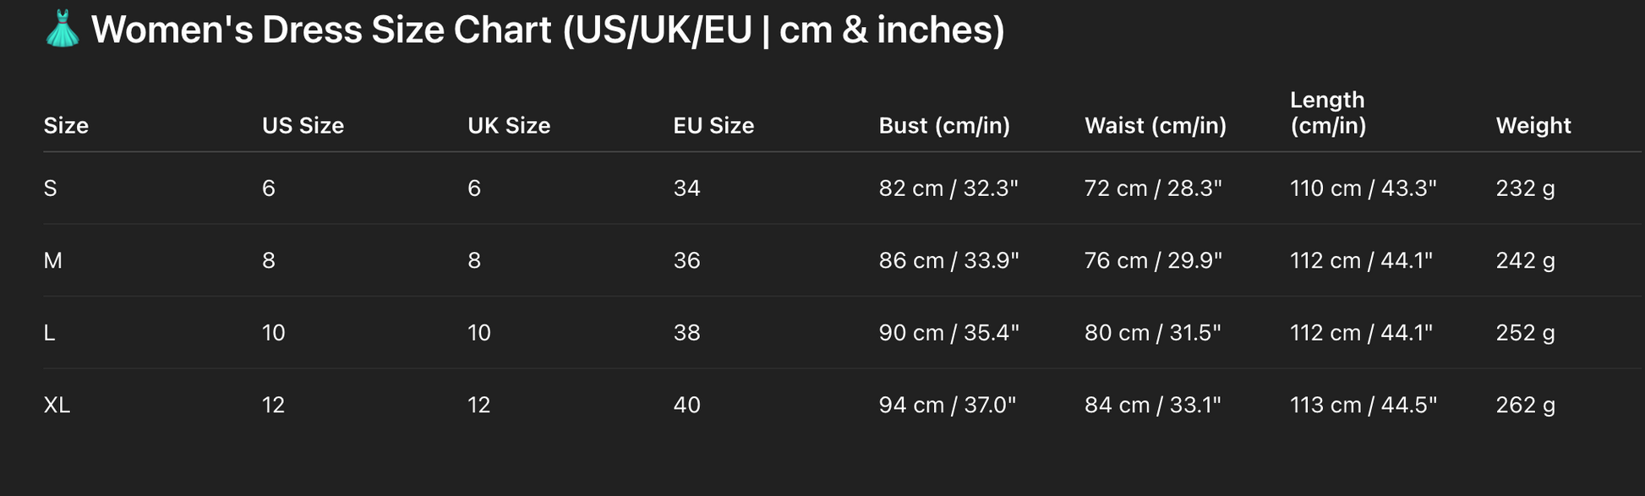Click the Size column header
1645x496 pixels.
(x=66, y=126)
